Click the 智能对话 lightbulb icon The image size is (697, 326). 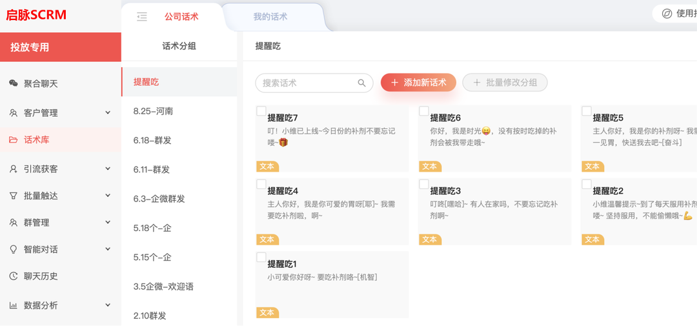coord(14,249)
